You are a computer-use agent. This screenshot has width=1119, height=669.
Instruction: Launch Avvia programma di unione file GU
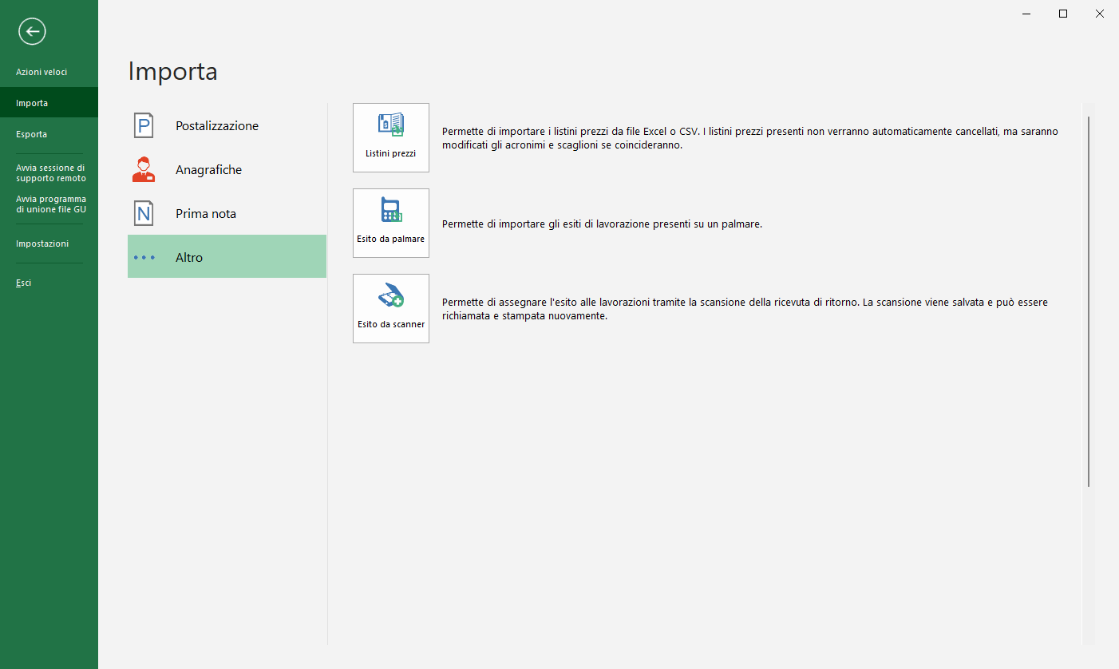[51, 204]
